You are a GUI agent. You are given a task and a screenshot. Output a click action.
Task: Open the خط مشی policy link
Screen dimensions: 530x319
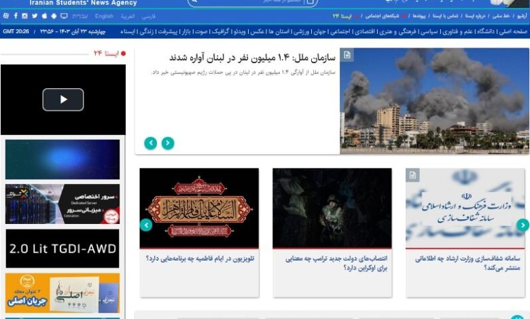pyautogui.click(x=501, y=16)
